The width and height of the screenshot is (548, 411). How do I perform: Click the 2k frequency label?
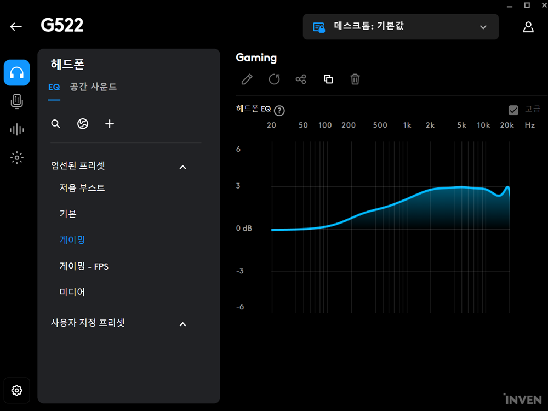[430, 125]
